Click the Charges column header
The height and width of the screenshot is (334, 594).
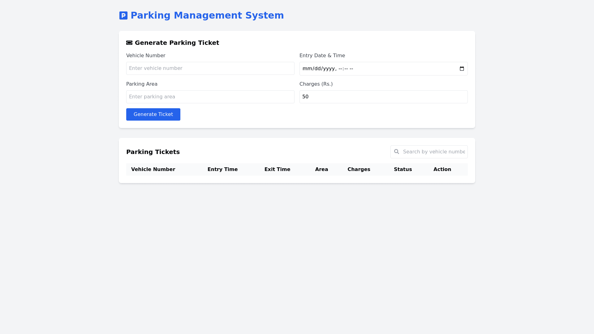pyautogui.click(x=359, y=169)
